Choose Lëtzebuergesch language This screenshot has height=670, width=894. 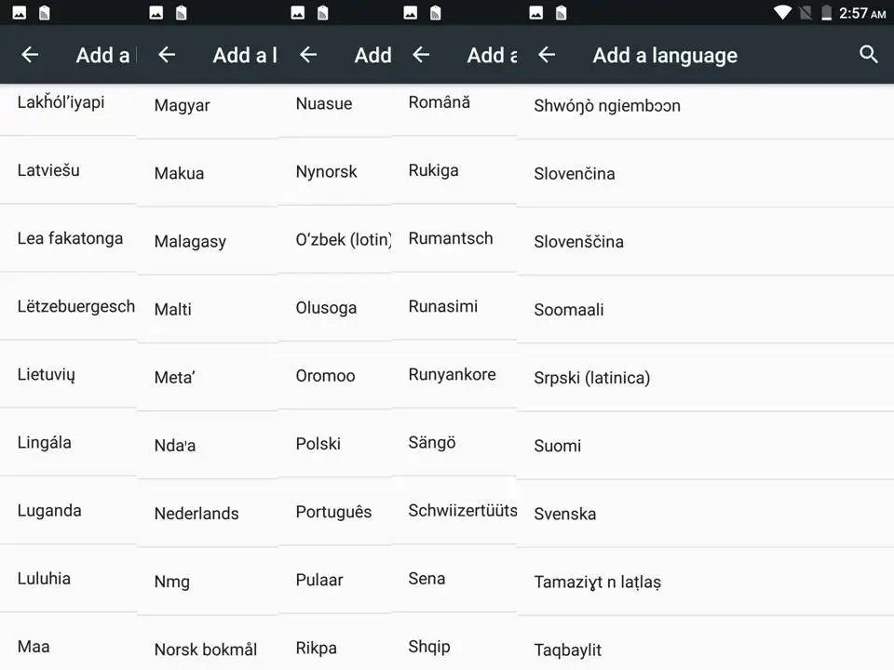tap(75, 306)
